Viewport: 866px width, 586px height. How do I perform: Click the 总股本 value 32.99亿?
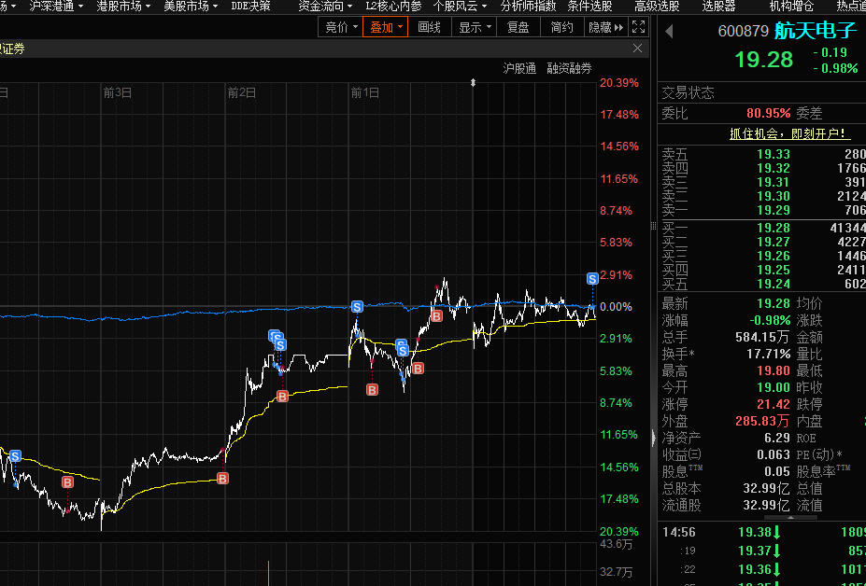coord(767,488)
